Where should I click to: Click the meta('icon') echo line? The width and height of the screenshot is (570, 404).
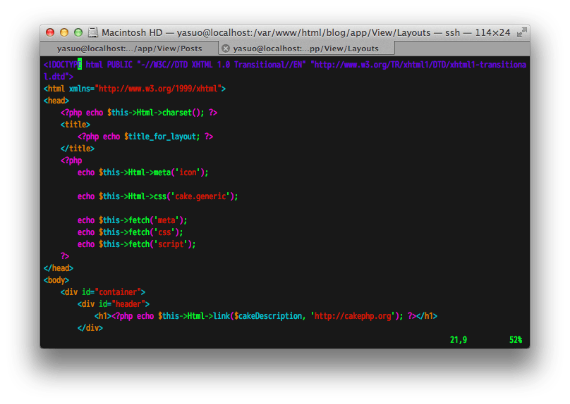point(143,172)
